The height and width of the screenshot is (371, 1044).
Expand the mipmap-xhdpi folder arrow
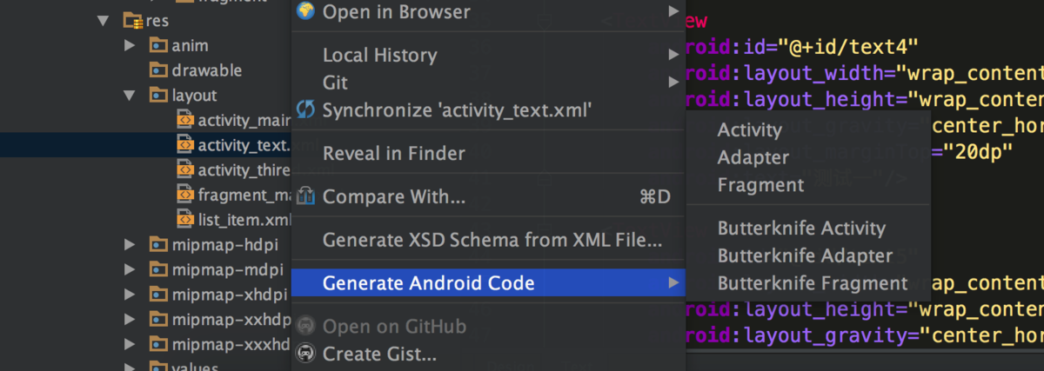130,294
